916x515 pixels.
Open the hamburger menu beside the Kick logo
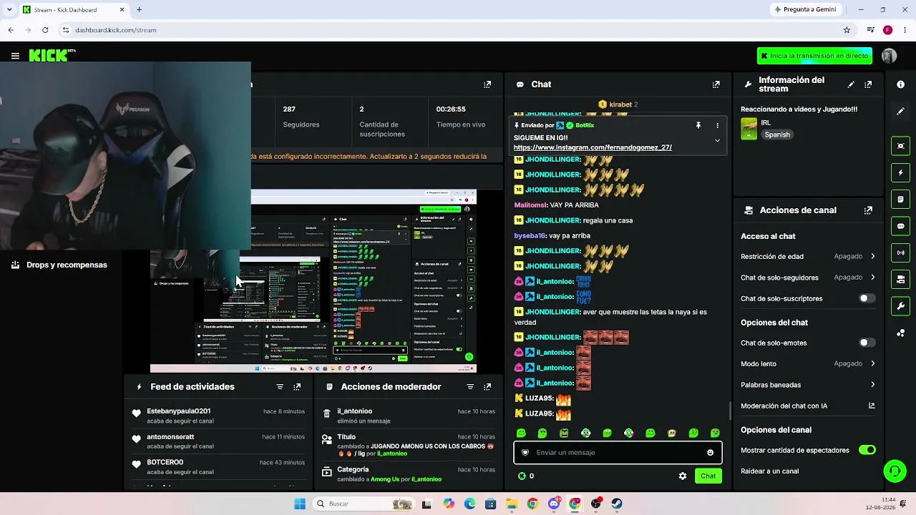pos(15,56)
